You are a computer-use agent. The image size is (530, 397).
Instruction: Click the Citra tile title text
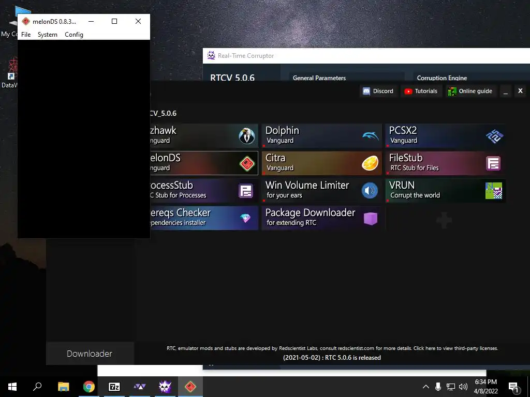tap(275, 158)
